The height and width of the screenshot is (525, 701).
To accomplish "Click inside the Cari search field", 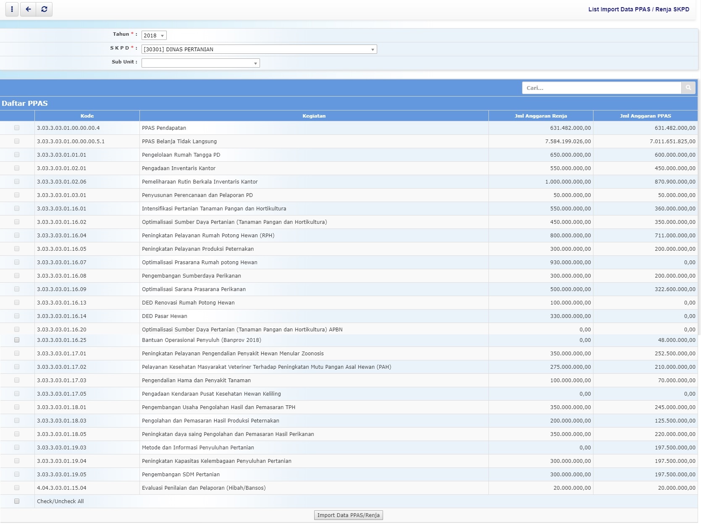I will [601, 87].
